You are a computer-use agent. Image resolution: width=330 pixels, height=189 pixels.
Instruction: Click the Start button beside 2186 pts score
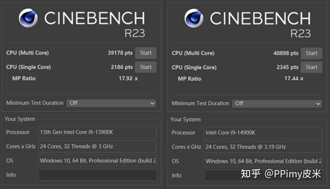pyautogui.click(x=145, y=67)
